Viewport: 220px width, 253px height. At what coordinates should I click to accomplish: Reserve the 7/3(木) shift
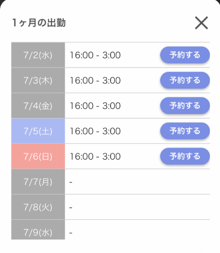click(185, 80)
